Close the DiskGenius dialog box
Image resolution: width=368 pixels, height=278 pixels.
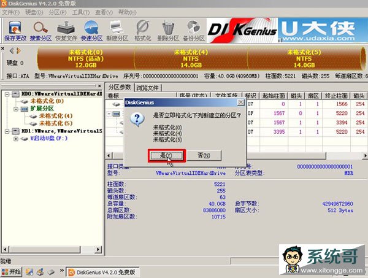click(x=241, y=102)
